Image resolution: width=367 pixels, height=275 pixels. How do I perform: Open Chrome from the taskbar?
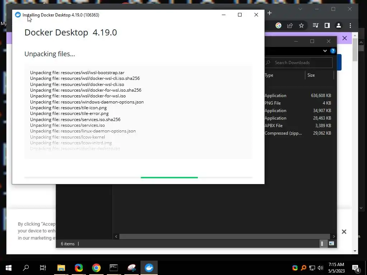click(96, 268)
